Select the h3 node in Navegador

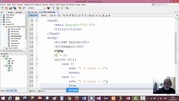pos(12,70)
